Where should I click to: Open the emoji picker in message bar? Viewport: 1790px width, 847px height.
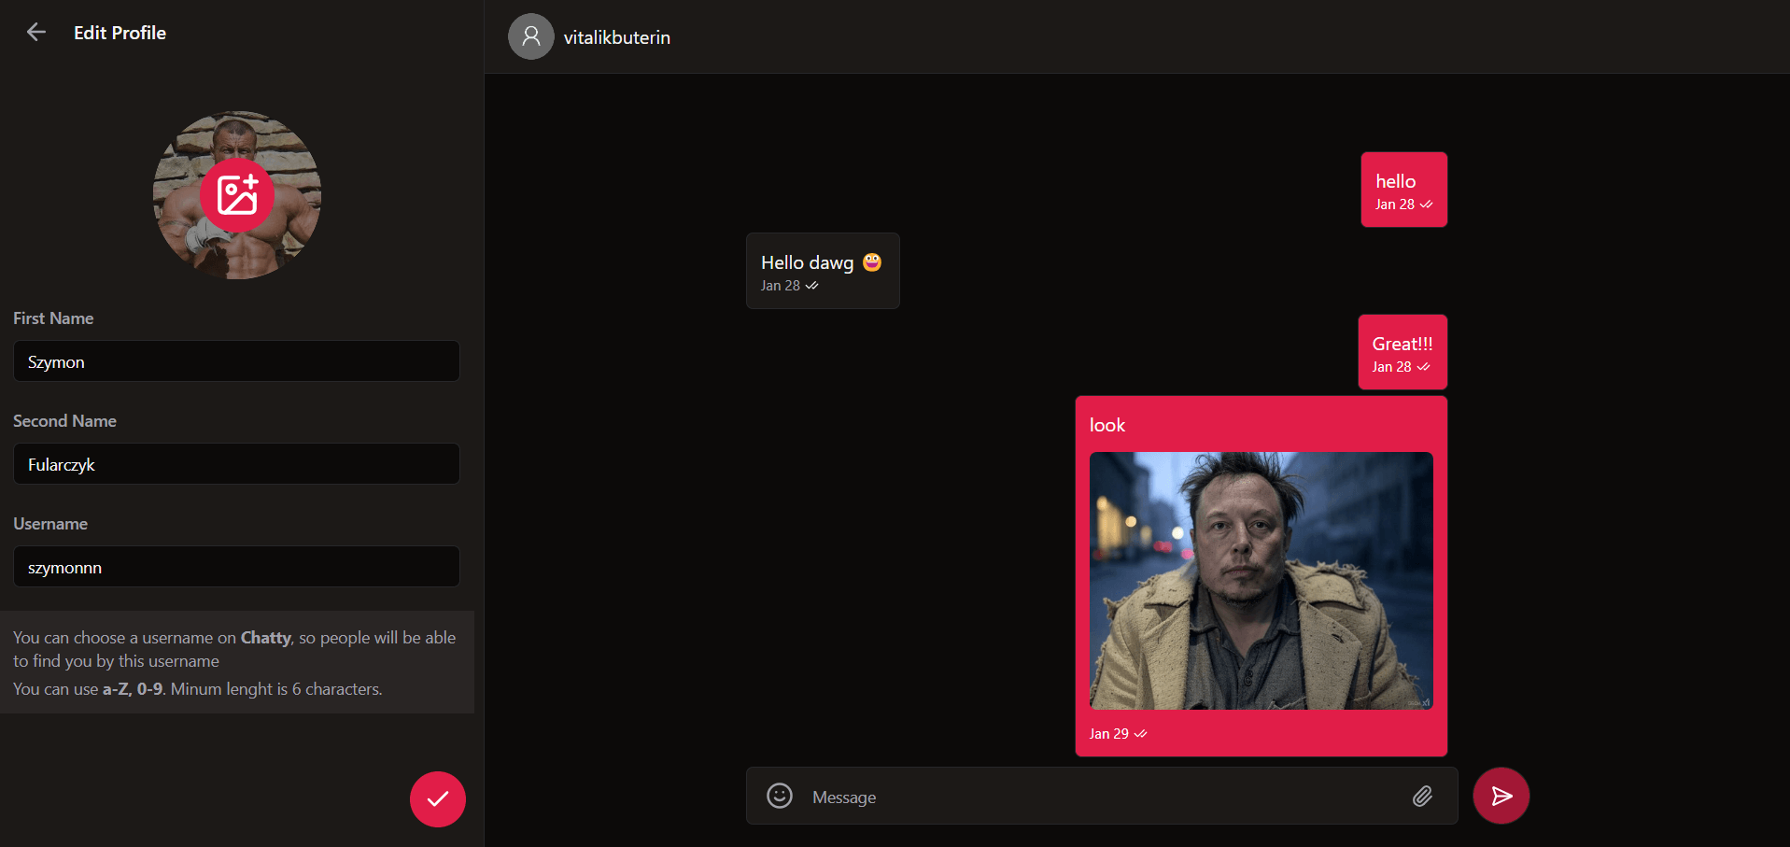[x=780, y=796]
